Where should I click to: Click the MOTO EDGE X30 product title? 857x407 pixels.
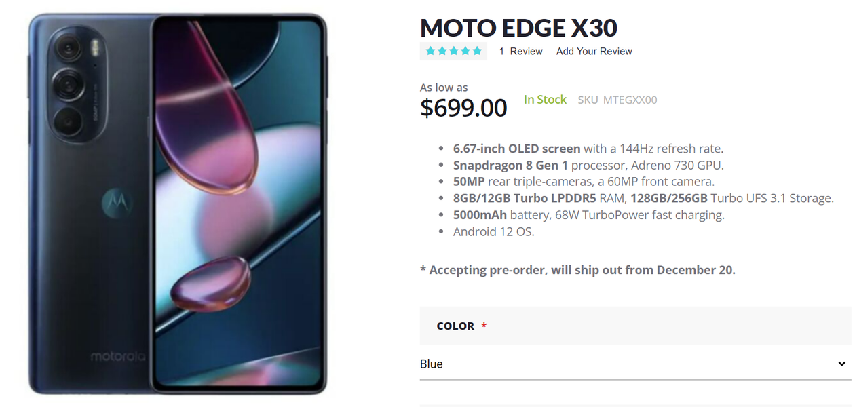click(518, 28)
